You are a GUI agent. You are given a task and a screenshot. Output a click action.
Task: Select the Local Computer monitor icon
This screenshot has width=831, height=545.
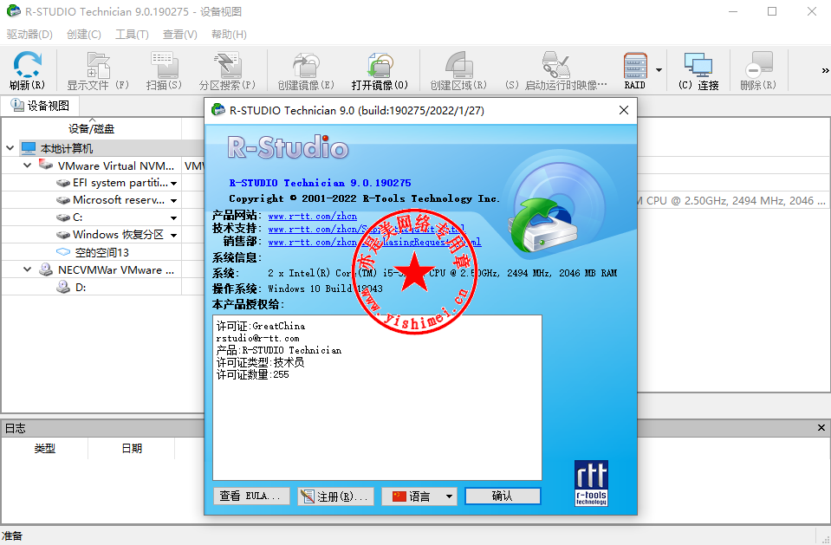(x=29, y=148)
